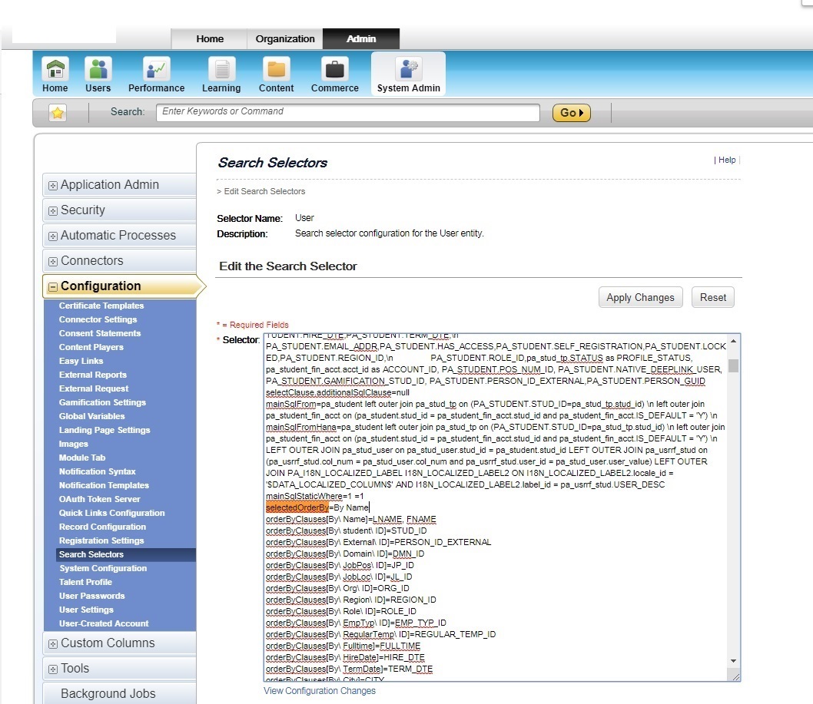Open Talent Profile

[85, 582]
